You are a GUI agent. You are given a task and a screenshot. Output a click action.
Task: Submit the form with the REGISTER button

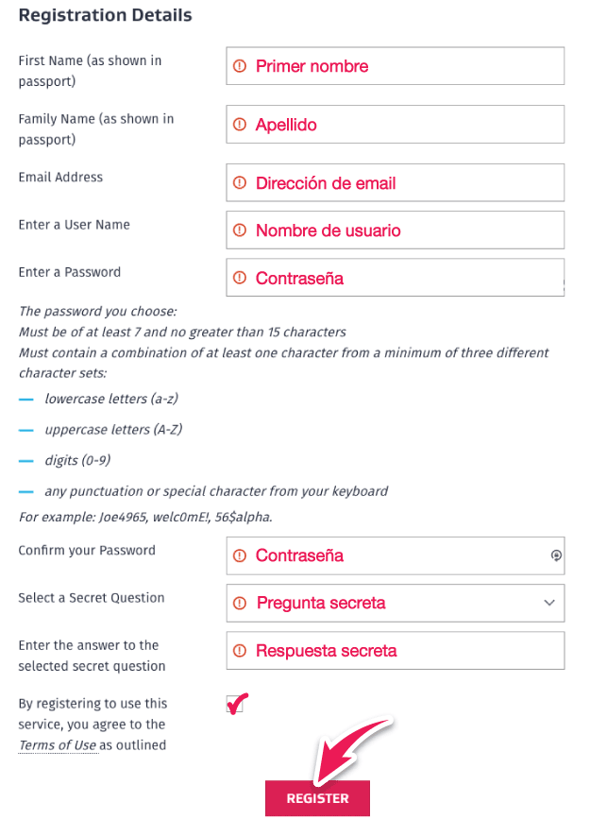317,798
